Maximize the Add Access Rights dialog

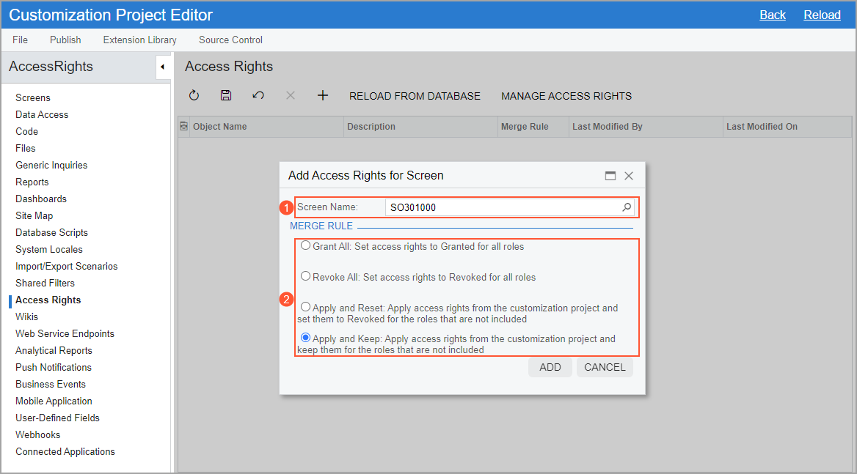coord(610,176)
